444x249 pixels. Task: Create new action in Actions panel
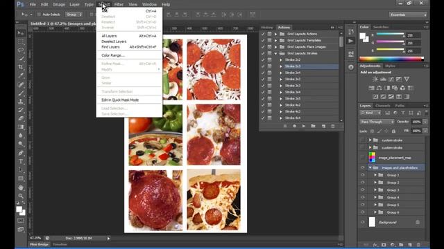pos(323,126)
